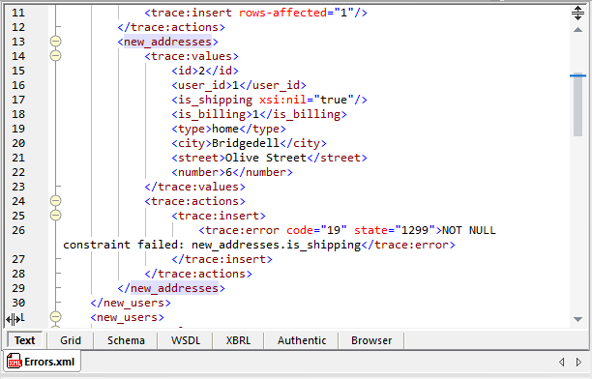592x379 pixels.
Task: Click the closing trace:values tag on line 23
Action: pos(194,187)
